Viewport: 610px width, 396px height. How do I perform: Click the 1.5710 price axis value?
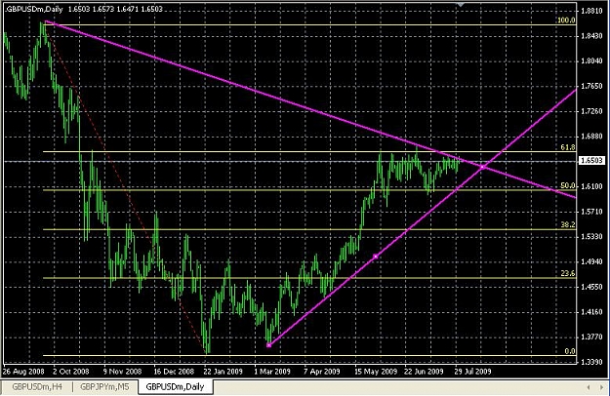click(591, 212)
